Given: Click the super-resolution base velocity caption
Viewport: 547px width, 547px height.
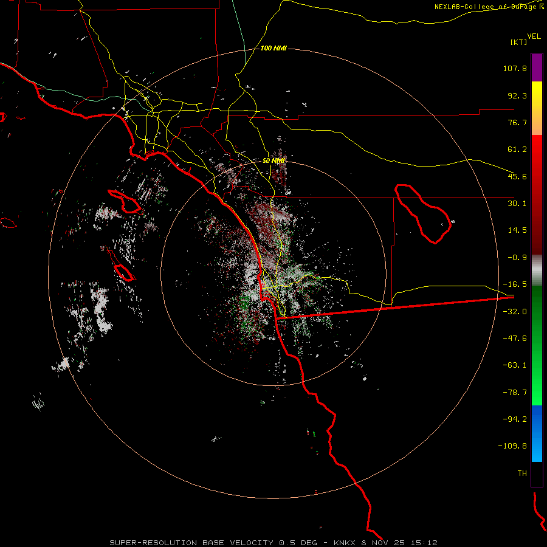Looking at the screenshot, I should [273, 543].
